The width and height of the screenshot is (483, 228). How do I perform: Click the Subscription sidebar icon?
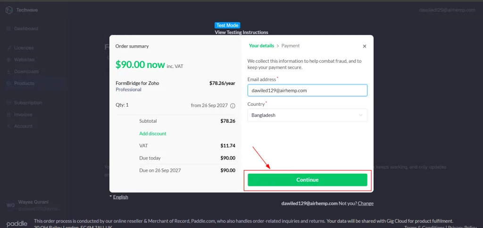[8, 102]
